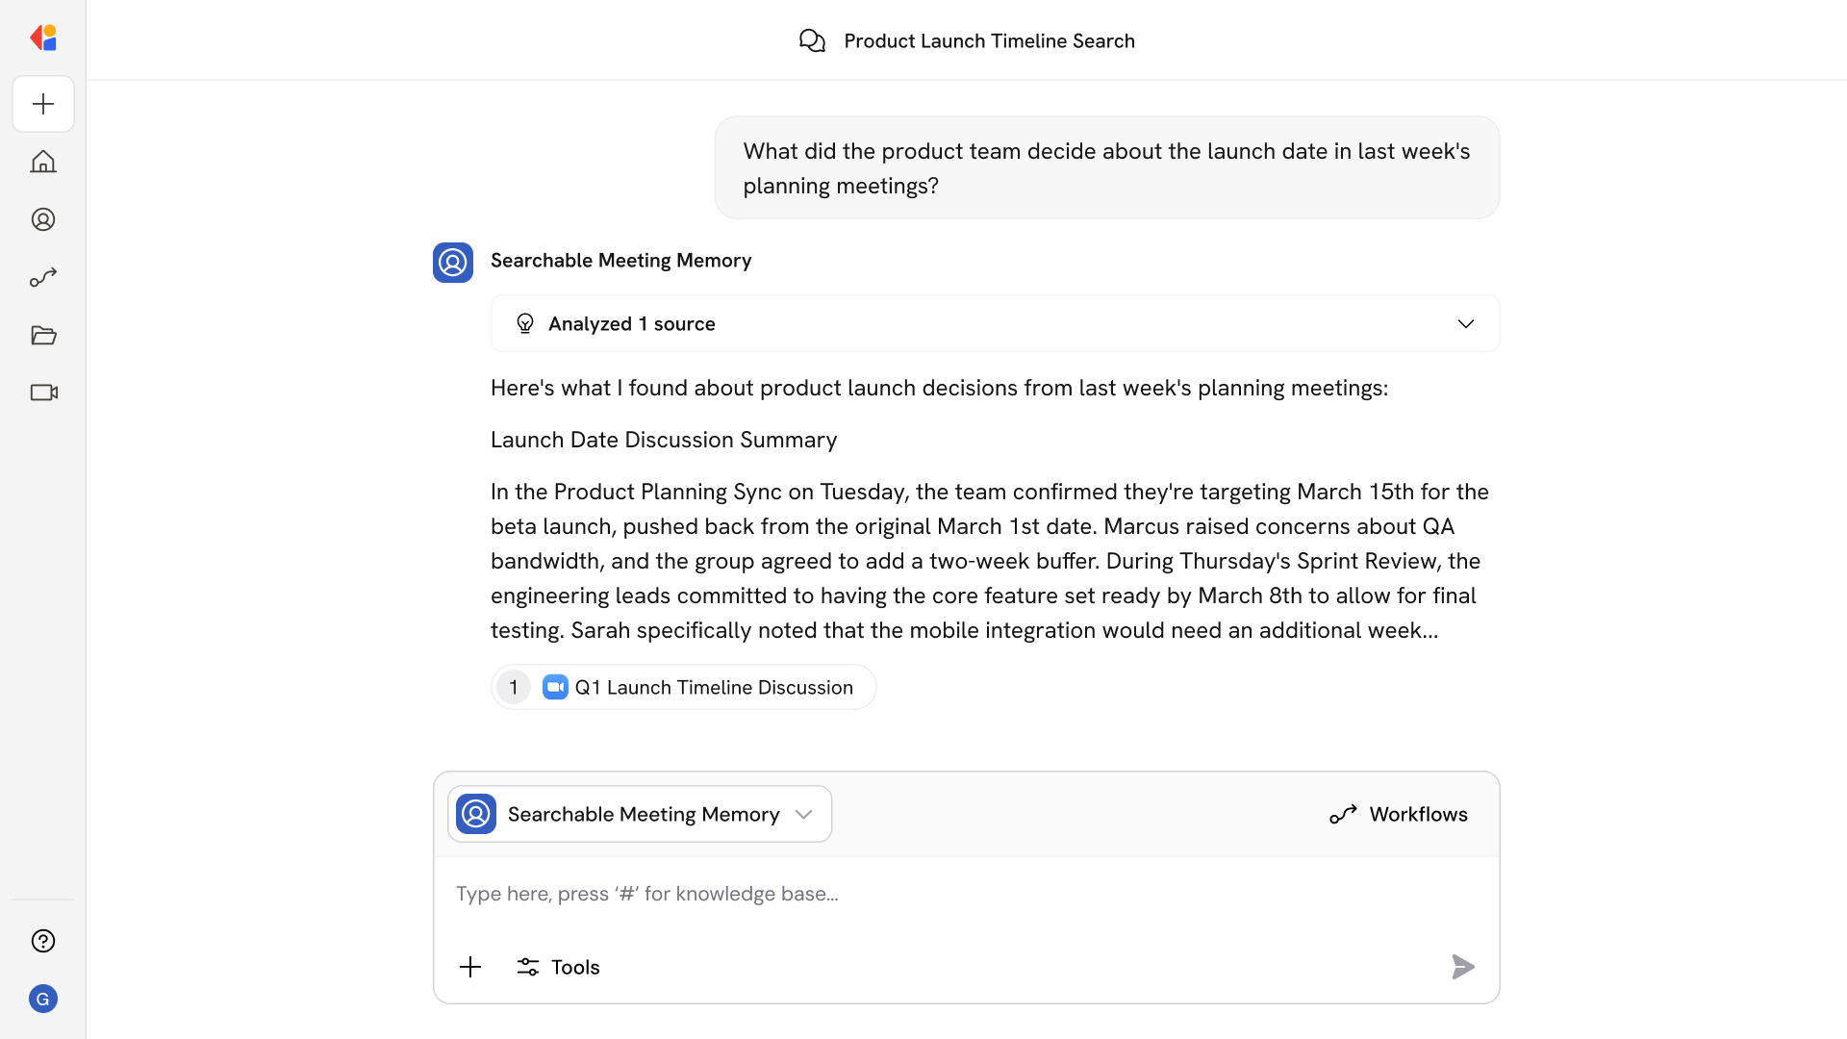Screen dimensions: 1847x1039
Task: Click the Help question mark icon
Action: [x=42, y=941]
